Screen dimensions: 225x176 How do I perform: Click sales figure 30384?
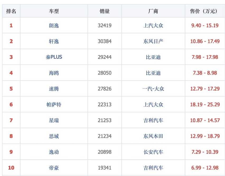105,41
